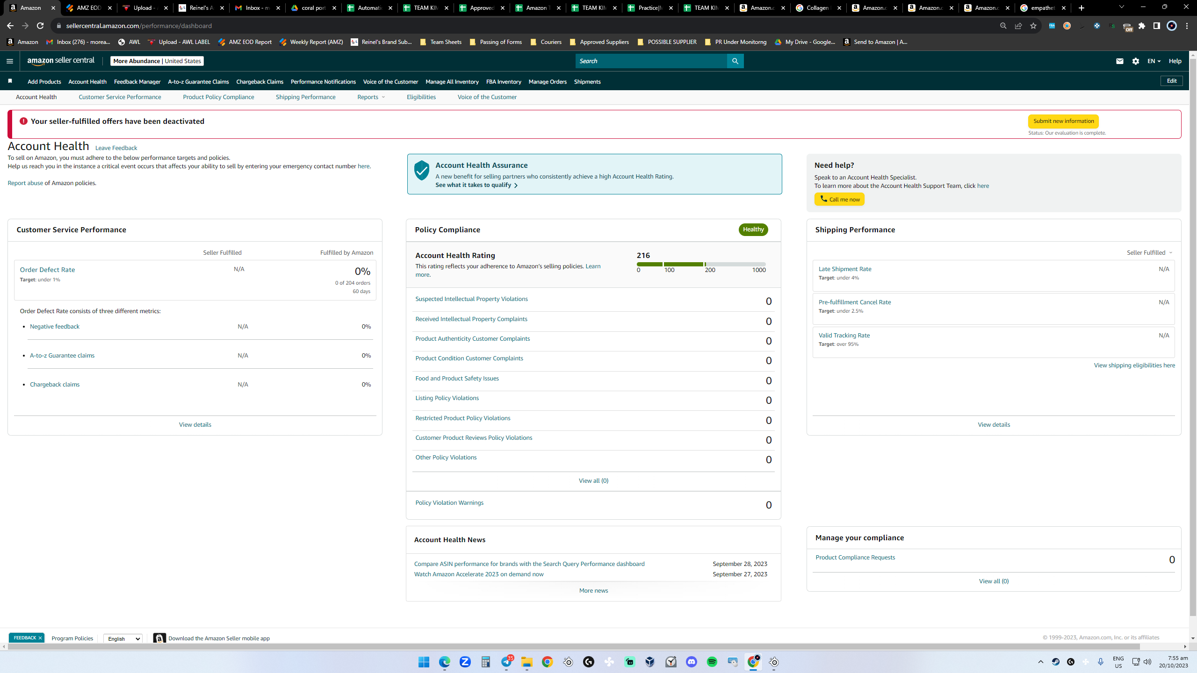
Task: Expand See what it takes to qualify
Action: [476, 185]
